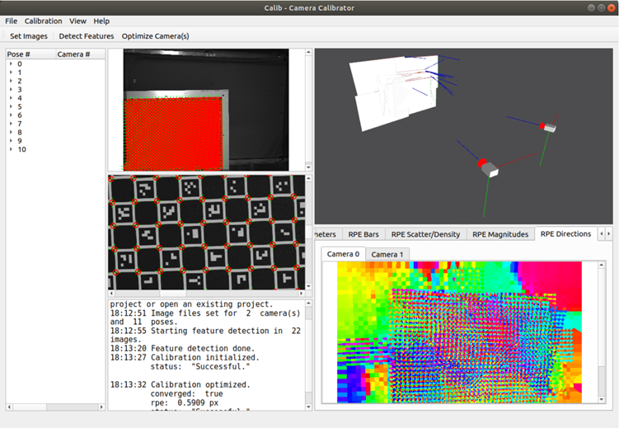Open the Help menu
The image size is (624, 428).
tap(101, 21)
